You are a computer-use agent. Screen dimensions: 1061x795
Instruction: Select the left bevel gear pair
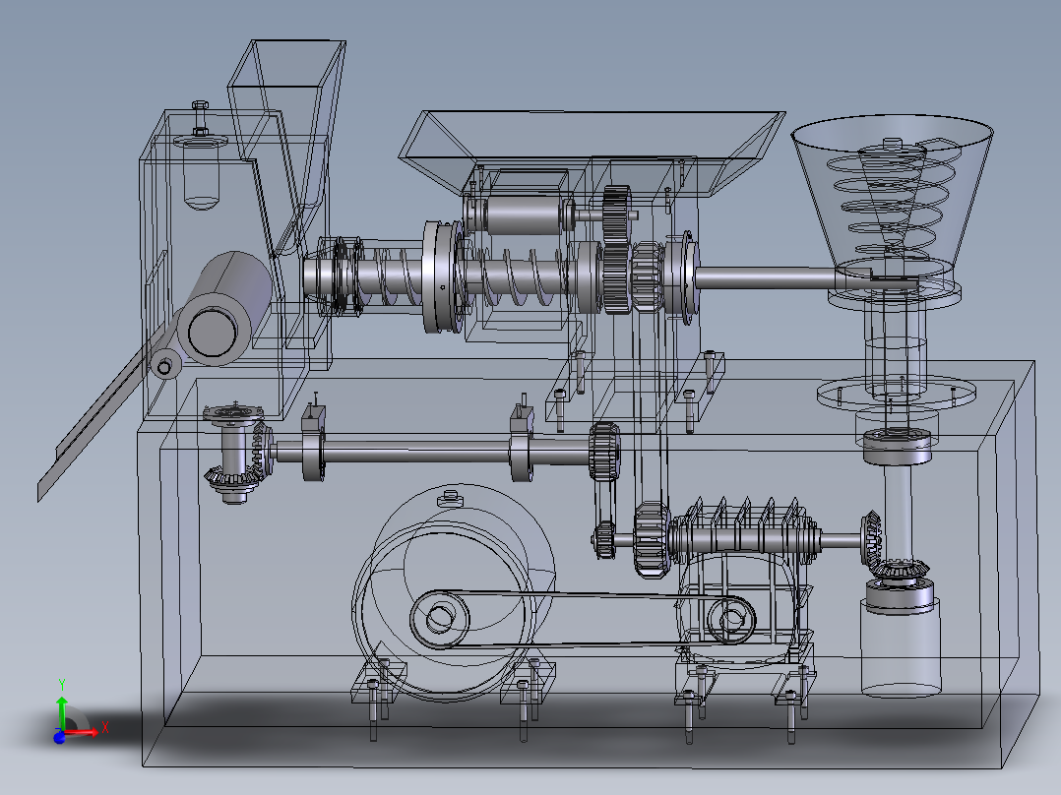[237, 452]
